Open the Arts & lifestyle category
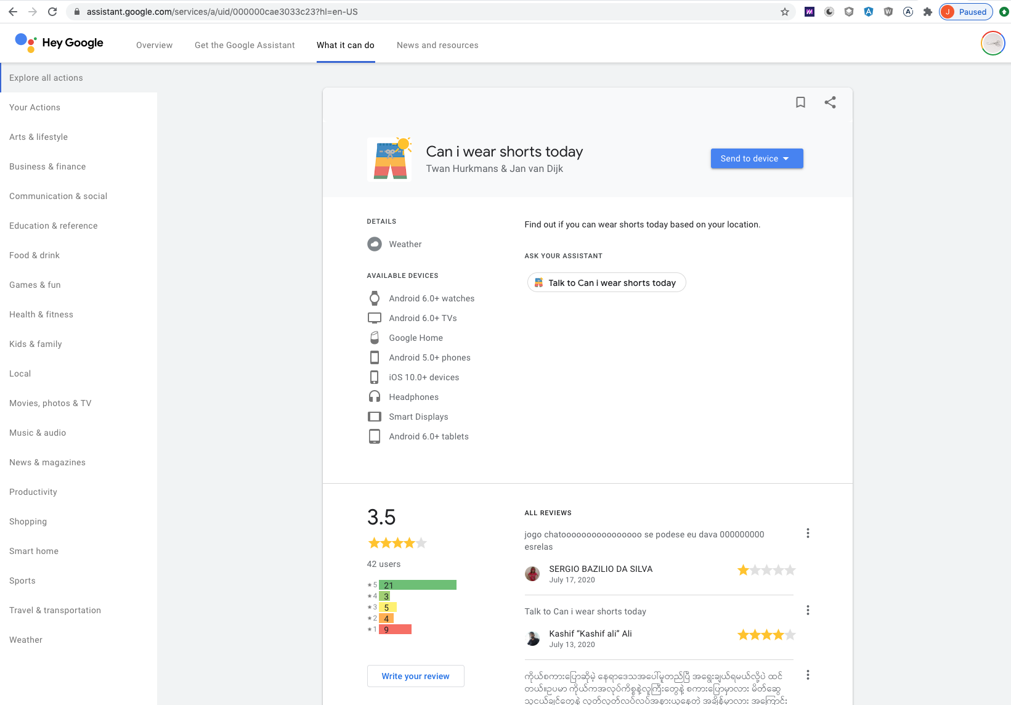The image size is (1011, 705). 79,137
